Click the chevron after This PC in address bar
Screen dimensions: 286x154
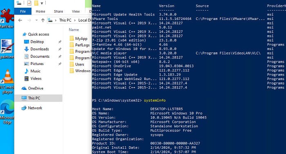75,20
